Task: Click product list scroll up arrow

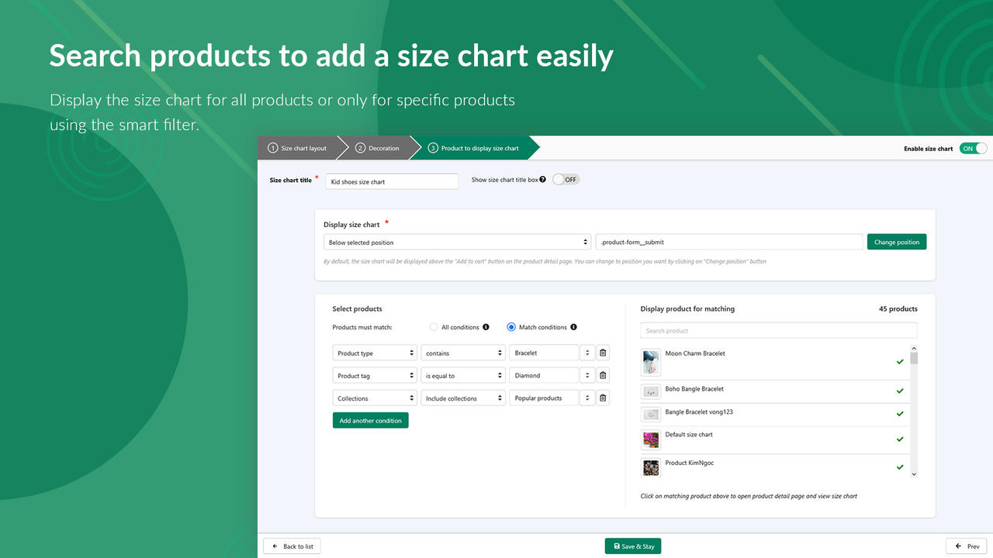Action: pos(914,349)
